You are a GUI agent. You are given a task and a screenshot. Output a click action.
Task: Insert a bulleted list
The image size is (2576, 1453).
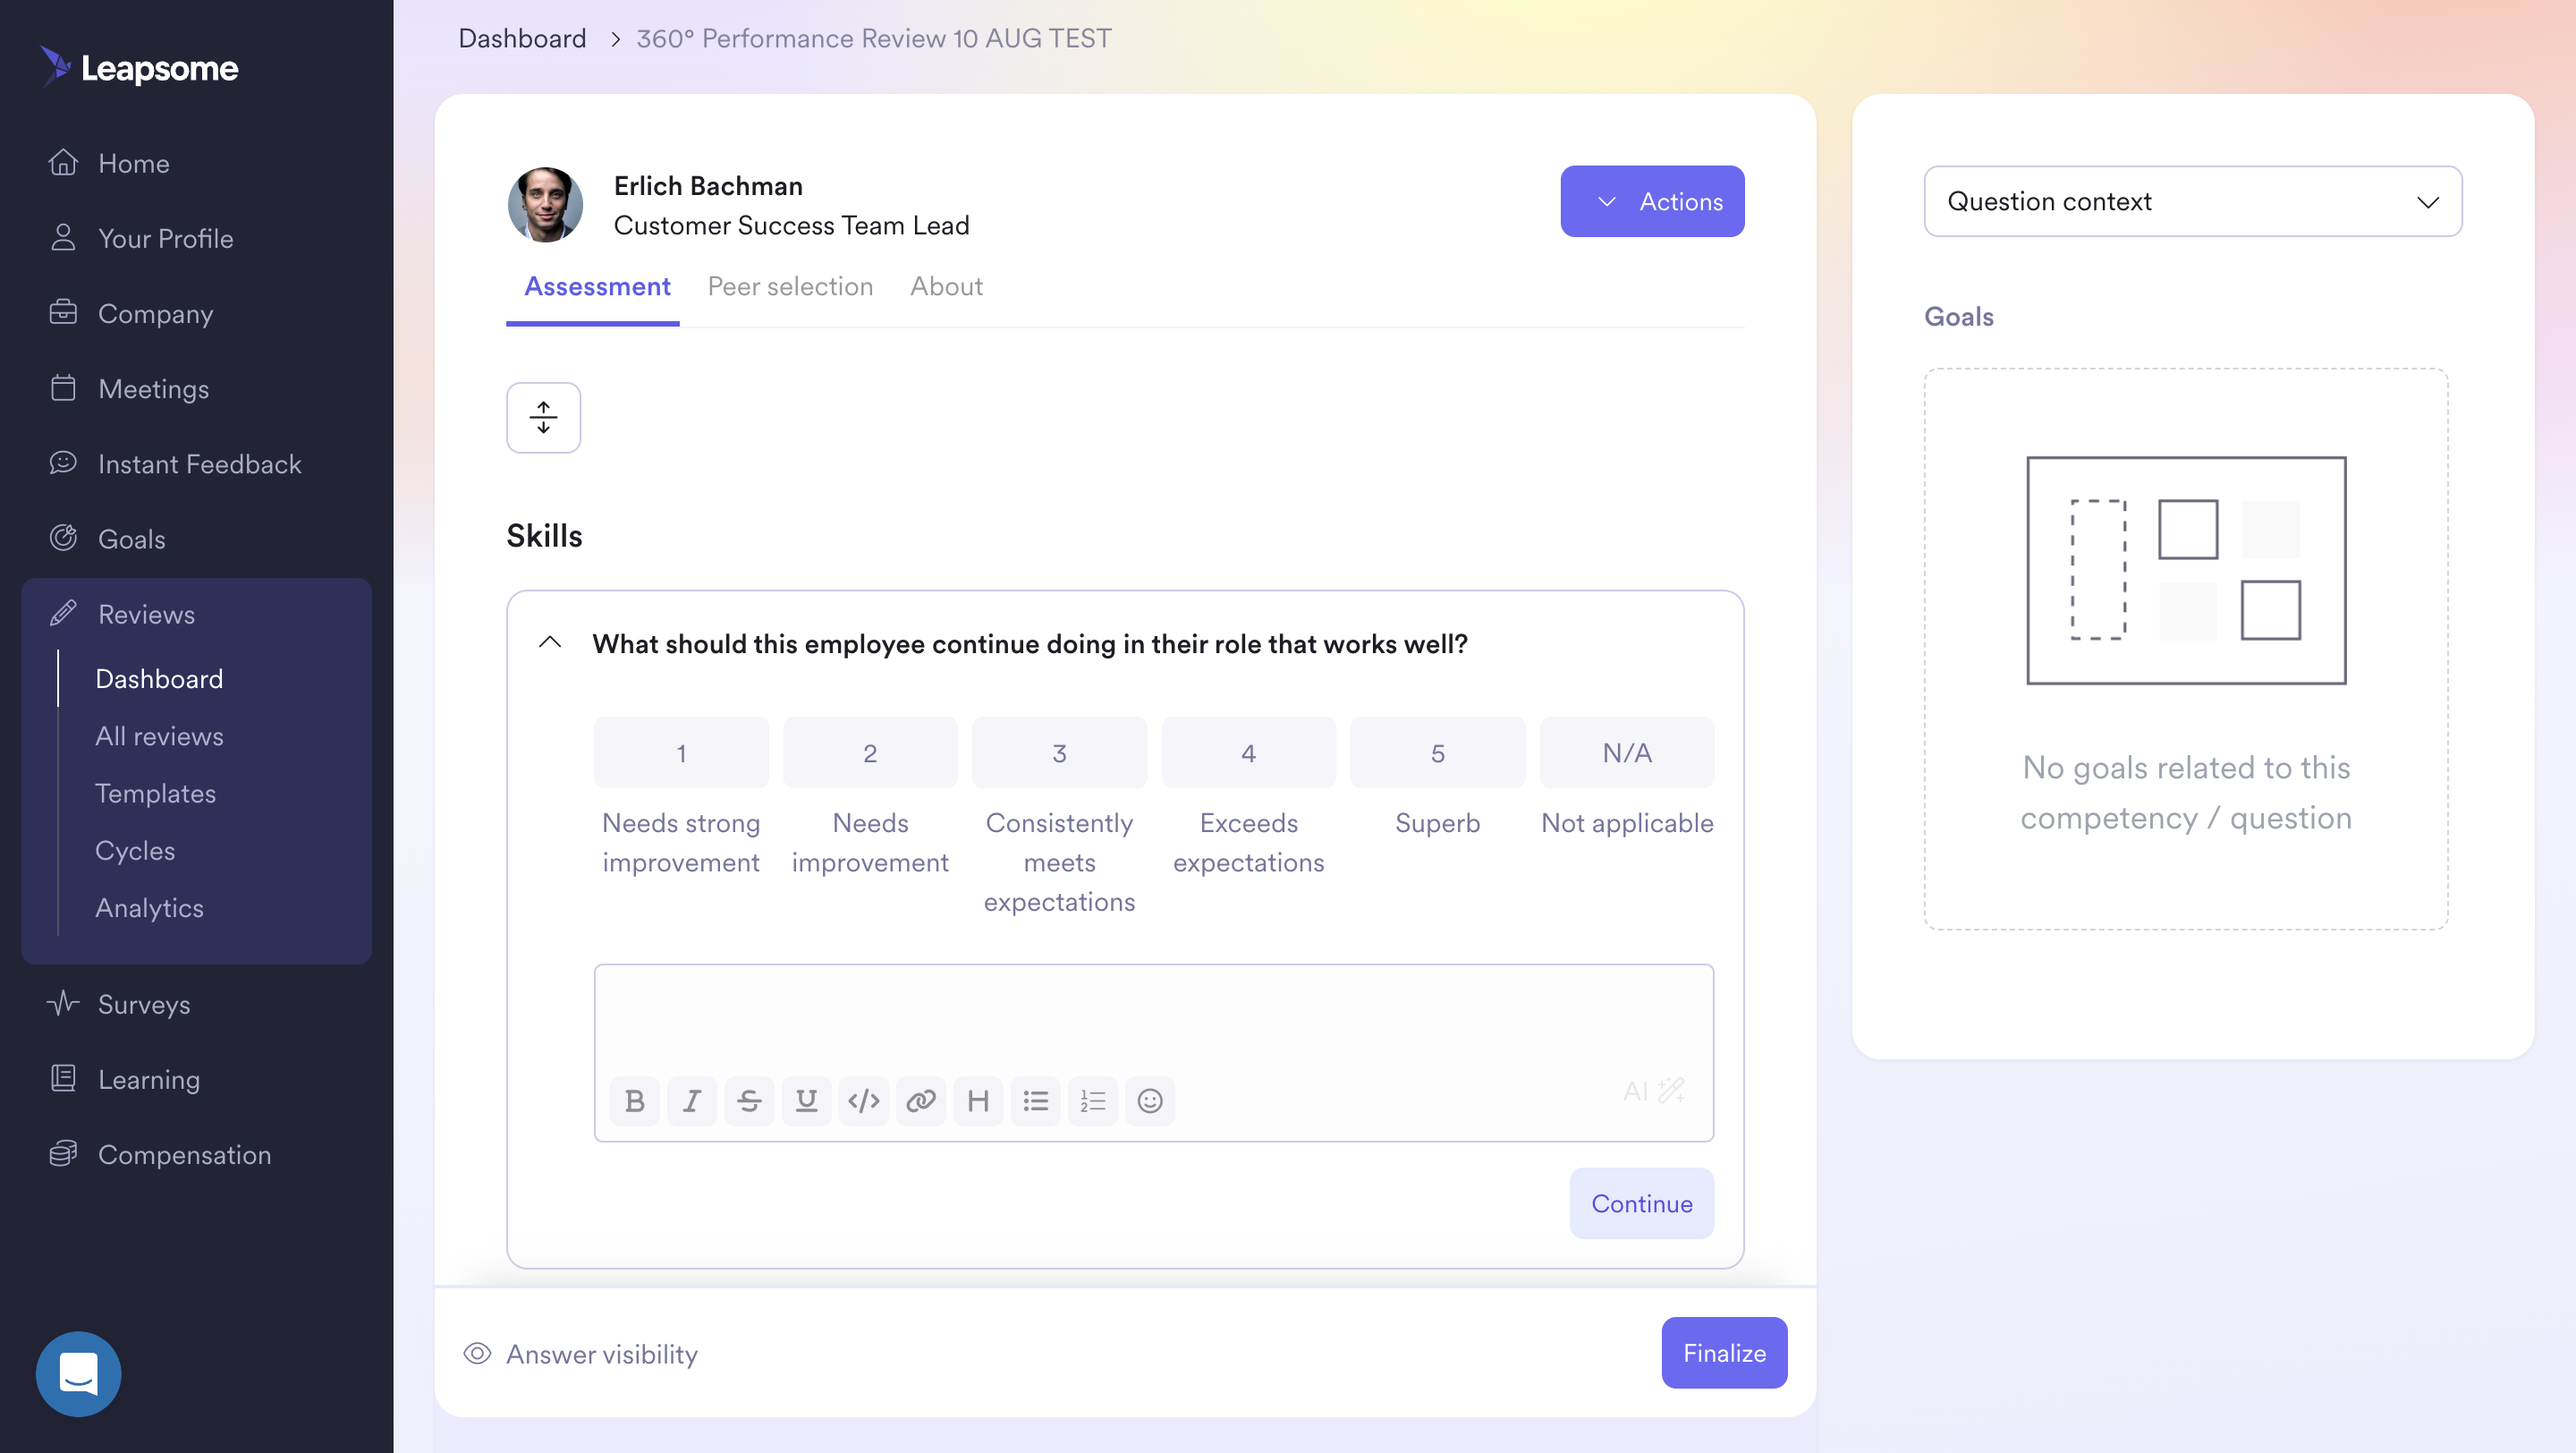(x=1035, y=1100)
